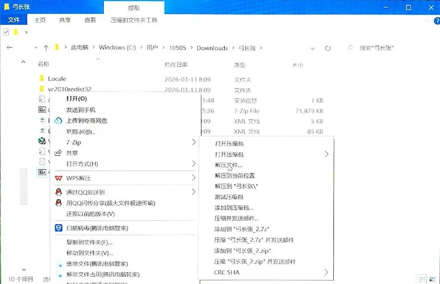Click the QQ penguin icon beside 用QQ闪传分享
440x284 pixels.
[58, 203]
